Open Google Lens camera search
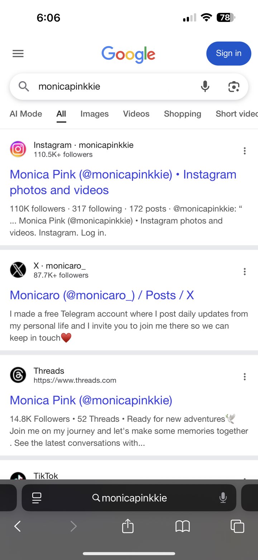The height and width of the screenshot is (560, 258). click(234, 87)
